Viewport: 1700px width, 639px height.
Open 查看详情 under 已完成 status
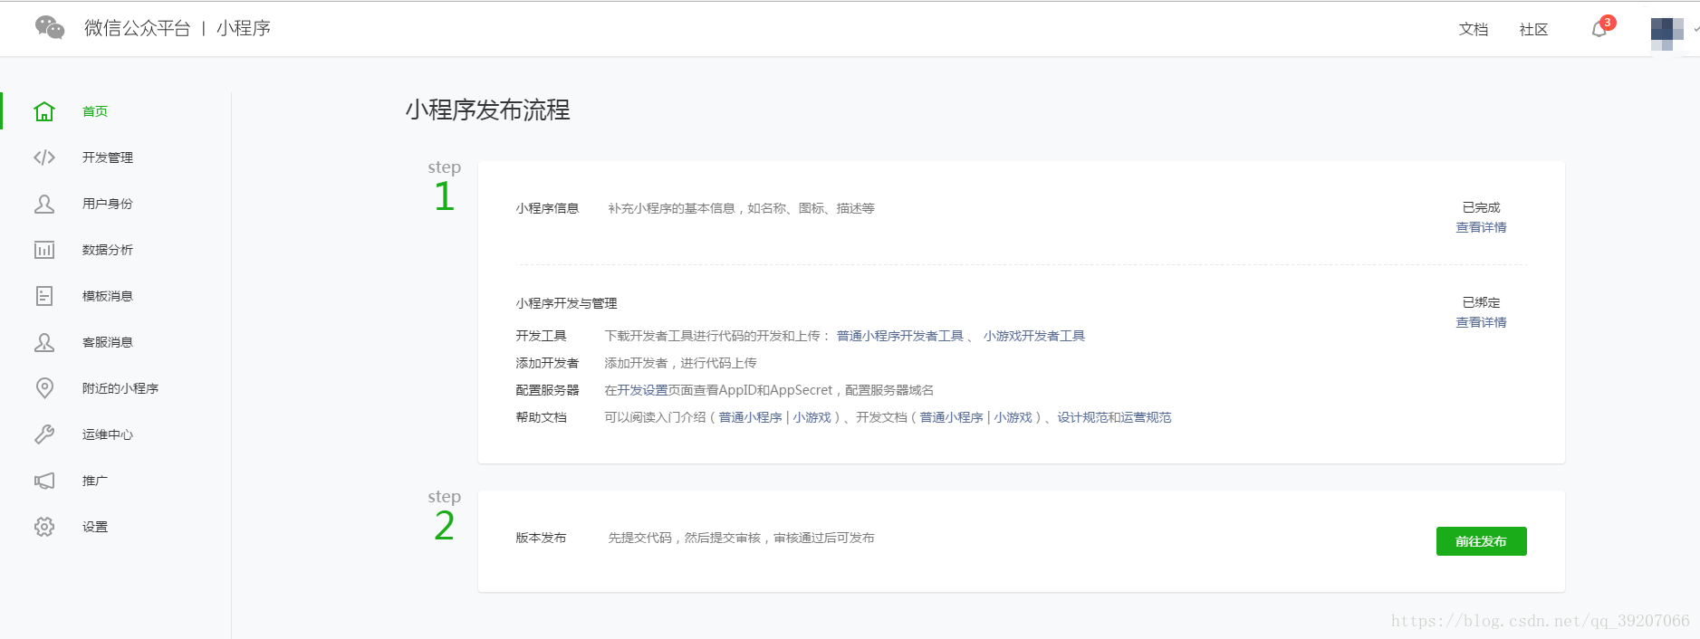1481,227
